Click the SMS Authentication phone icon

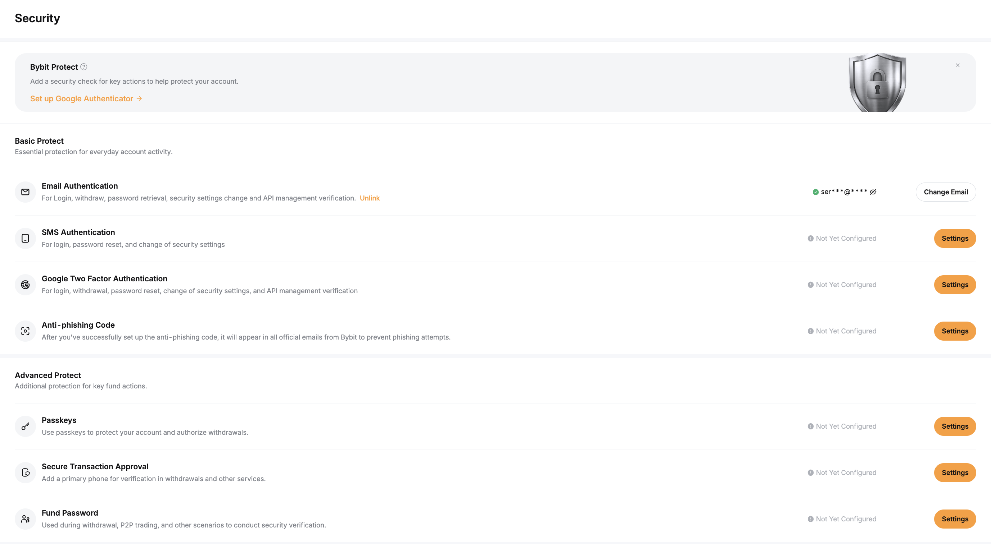26,239
